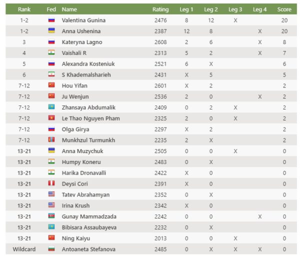Click the Iran flag beside S Khademalsharieh
The width and height of the screenshot is (300, 256).
pos(51,74)
